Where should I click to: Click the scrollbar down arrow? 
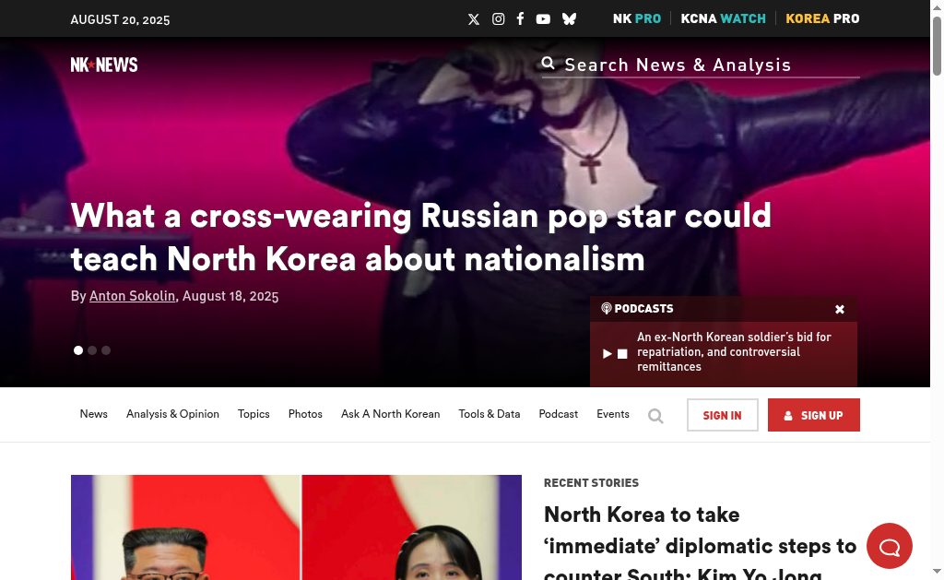(x=937, y=571)
